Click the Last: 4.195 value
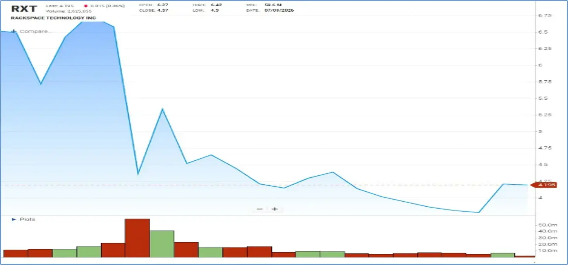Screen dimensions: 568x265 click(x=59, y=6)
